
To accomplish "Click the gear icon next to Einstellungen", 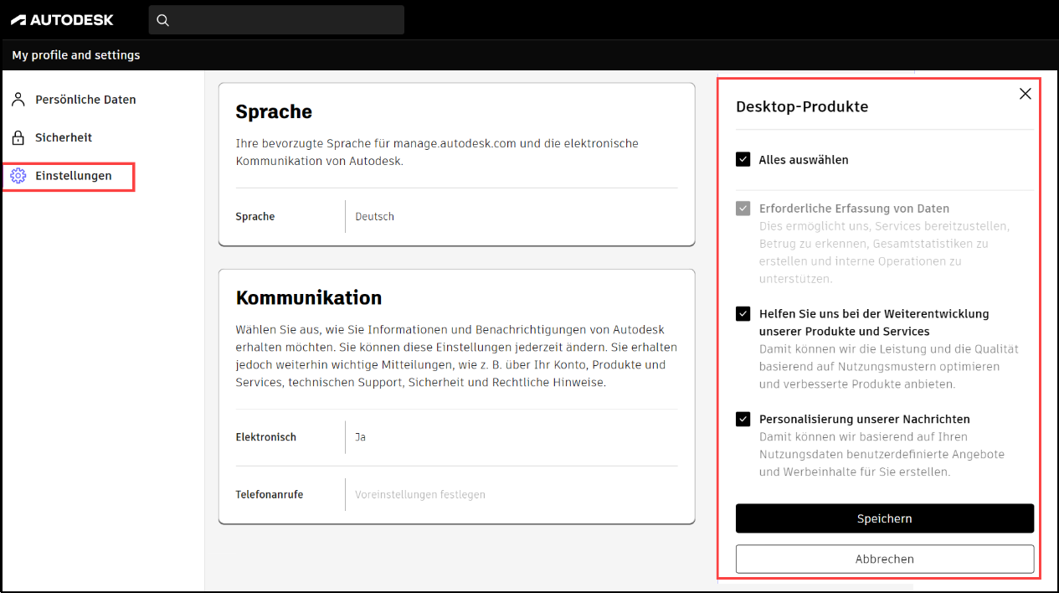I will pos(18,176).
